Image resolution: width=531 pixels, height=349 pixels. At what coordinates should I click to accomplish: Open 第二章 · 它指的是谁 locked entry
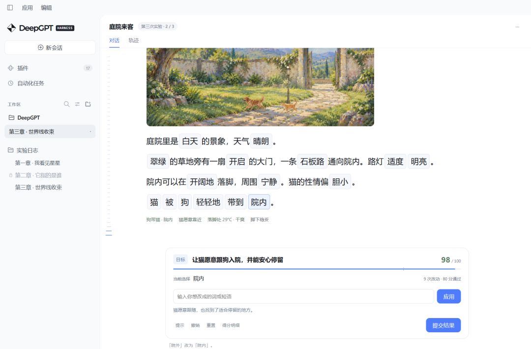[38, 175]
